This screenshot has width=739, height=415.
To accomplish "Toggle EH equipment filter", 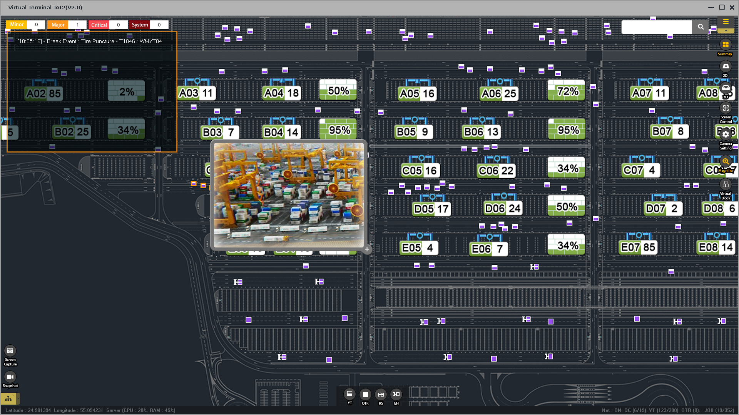I will click(x=396, y=394).
